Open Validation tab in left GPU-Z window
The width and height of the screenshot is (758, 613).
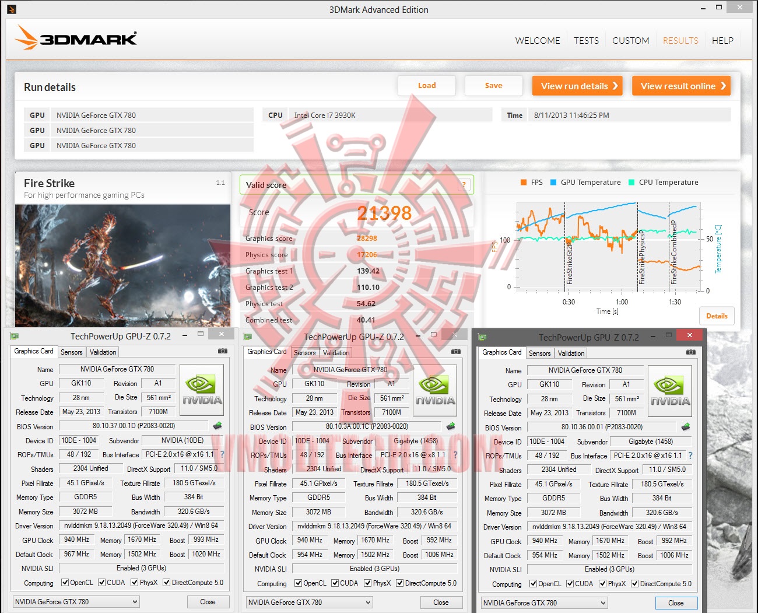click(x=103, y=352)
